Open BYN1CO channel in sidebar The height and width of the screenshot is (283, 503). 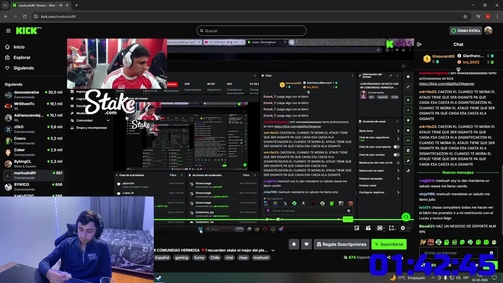33,186
